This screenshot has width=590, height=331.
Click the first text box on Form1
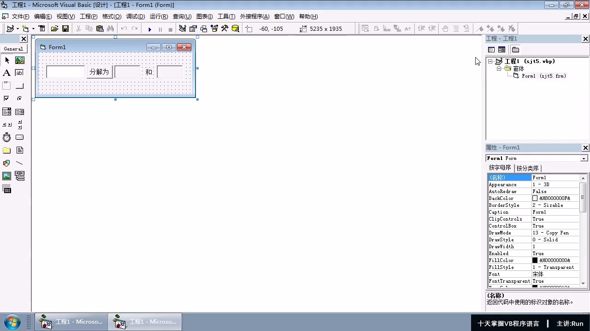65,72
